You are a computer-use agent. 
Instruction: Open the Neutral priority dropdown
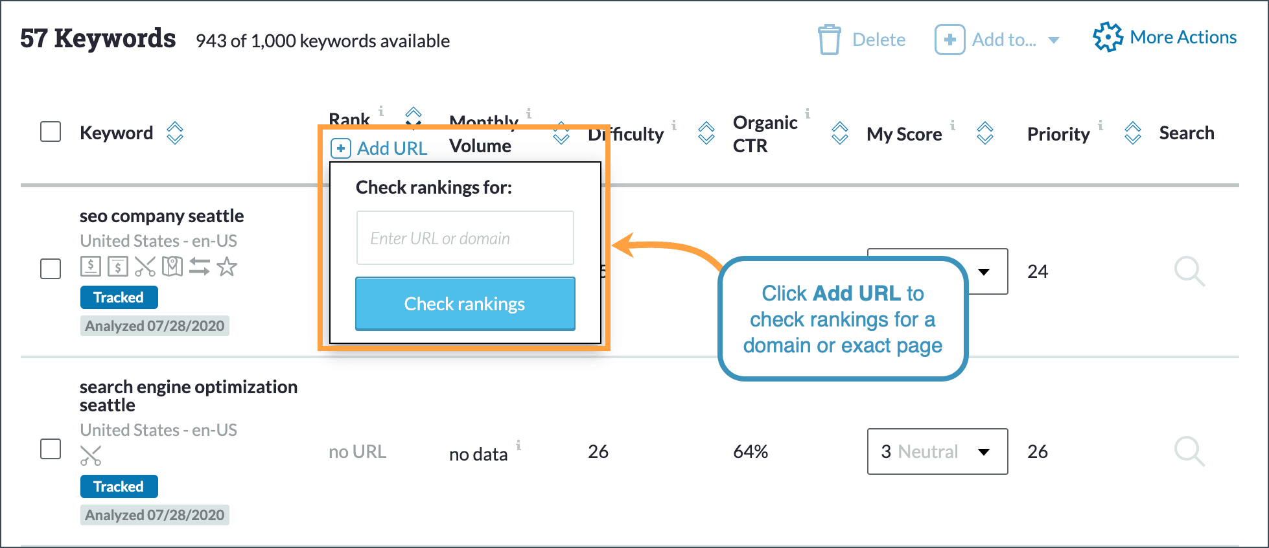(937, 451)
